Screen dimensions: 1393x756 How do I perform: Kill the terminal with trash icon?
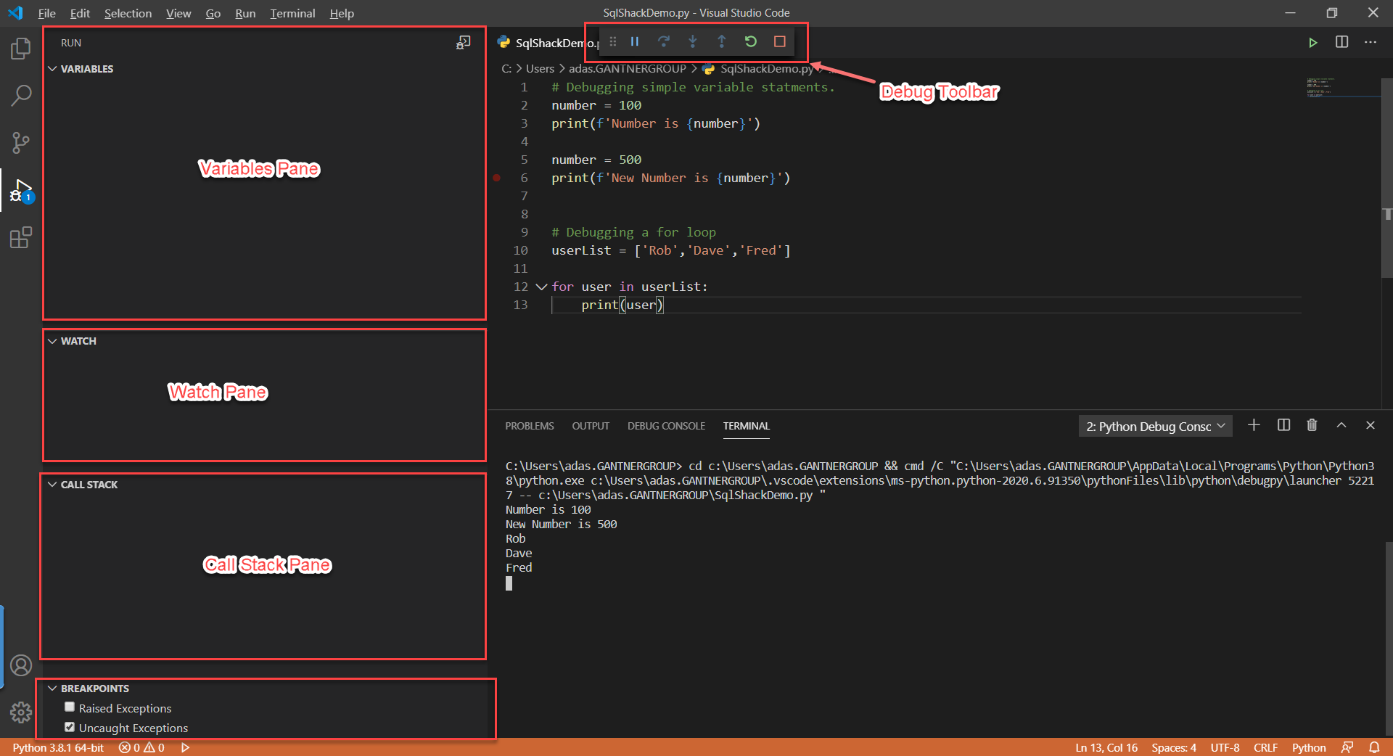[1312, 425]
